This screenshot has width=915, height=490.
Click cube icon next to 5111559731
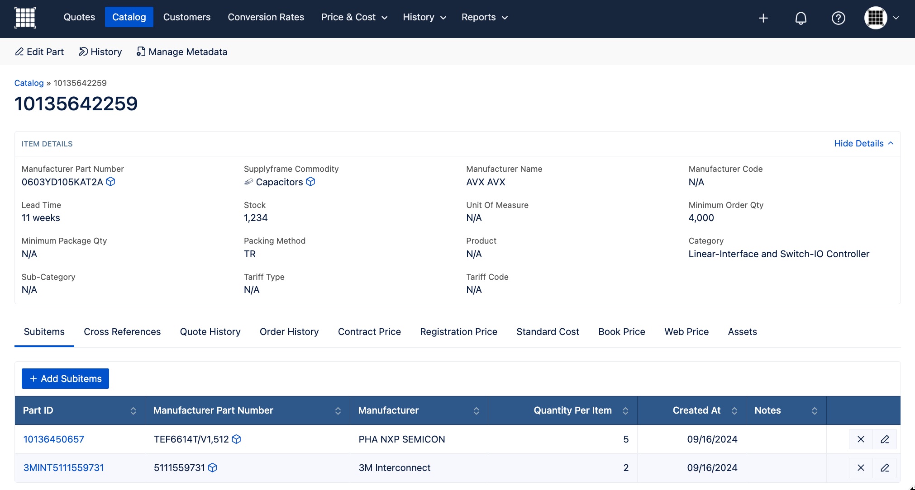pyautogui.click(x=212, y=468)
